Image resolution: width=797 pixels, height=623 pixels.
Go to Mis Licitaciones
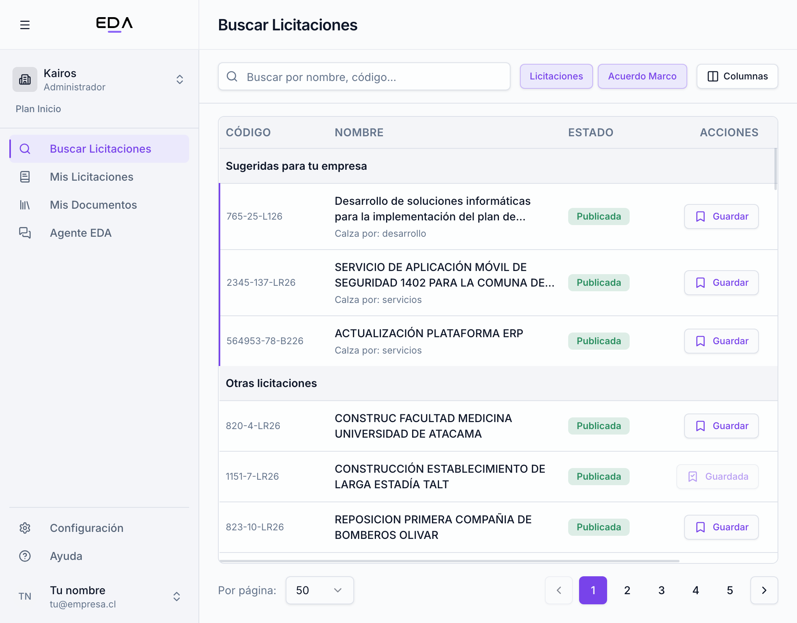click(x=99, y=177)
